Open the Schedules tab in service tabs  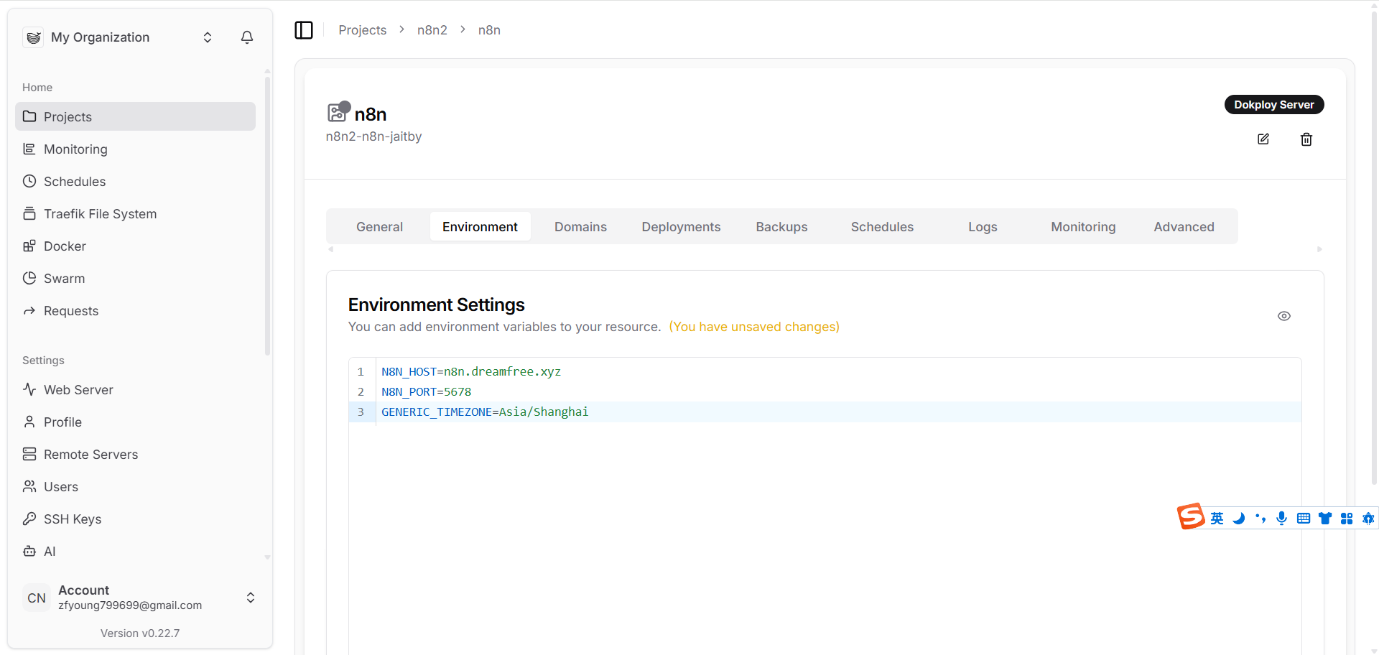(x=882, y=226)
